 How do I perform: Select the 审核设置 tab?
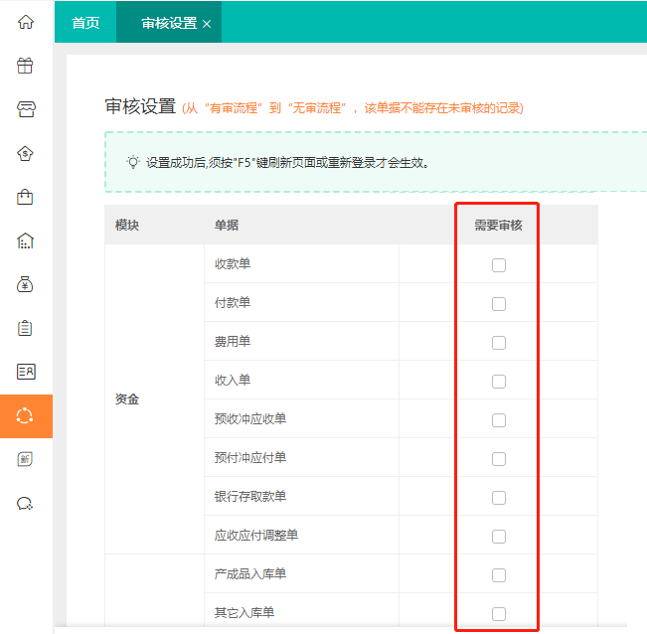pos(169,23)
